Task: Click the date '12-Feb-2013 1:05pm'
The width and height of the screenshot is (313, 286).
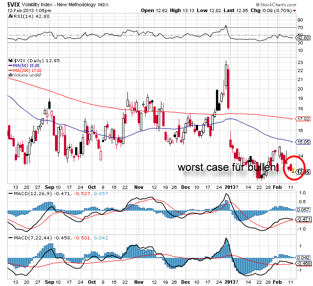Action: [30, 11]
